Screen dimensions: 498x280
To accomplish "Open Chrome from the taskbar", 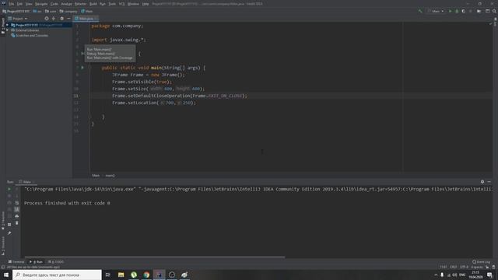I will pos(146,275).
